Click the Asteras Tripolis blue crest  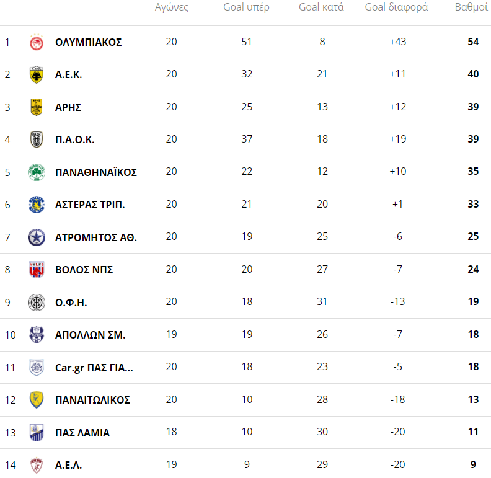click(x=37, y=205)
